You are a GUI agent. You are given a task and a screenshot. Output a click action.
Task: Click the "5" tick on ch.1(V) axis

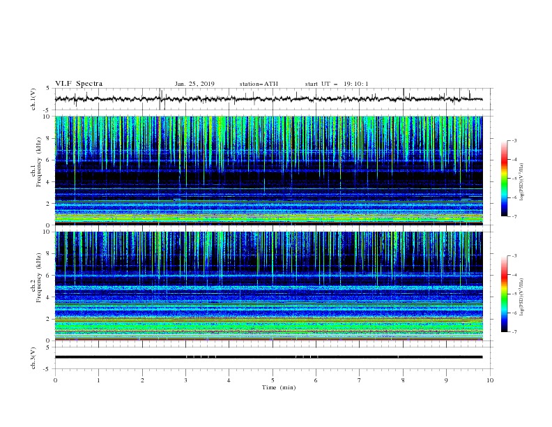(x=49, y=89)
